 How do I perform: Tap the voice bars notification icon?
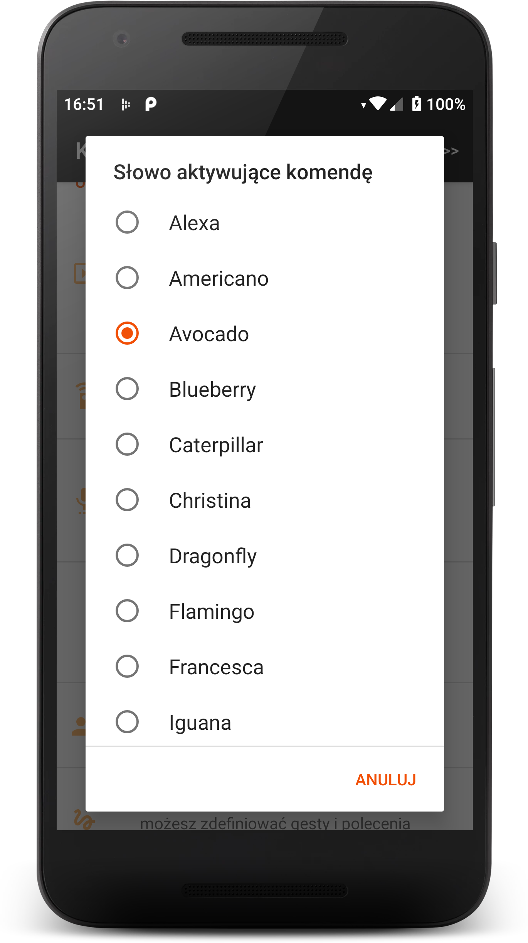[x=126, y=104]
